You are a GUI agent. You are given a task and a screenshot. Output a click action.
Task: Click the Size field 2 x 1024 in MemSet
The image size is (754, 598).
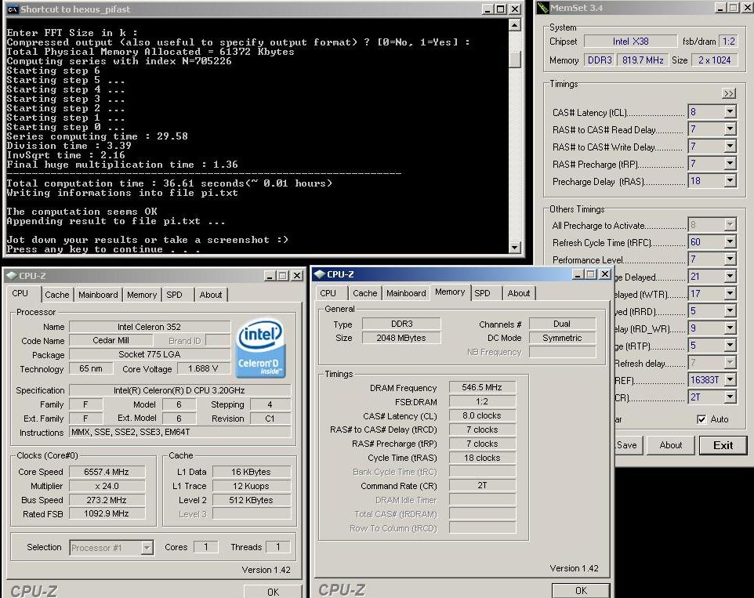click(x=715, y=60)
